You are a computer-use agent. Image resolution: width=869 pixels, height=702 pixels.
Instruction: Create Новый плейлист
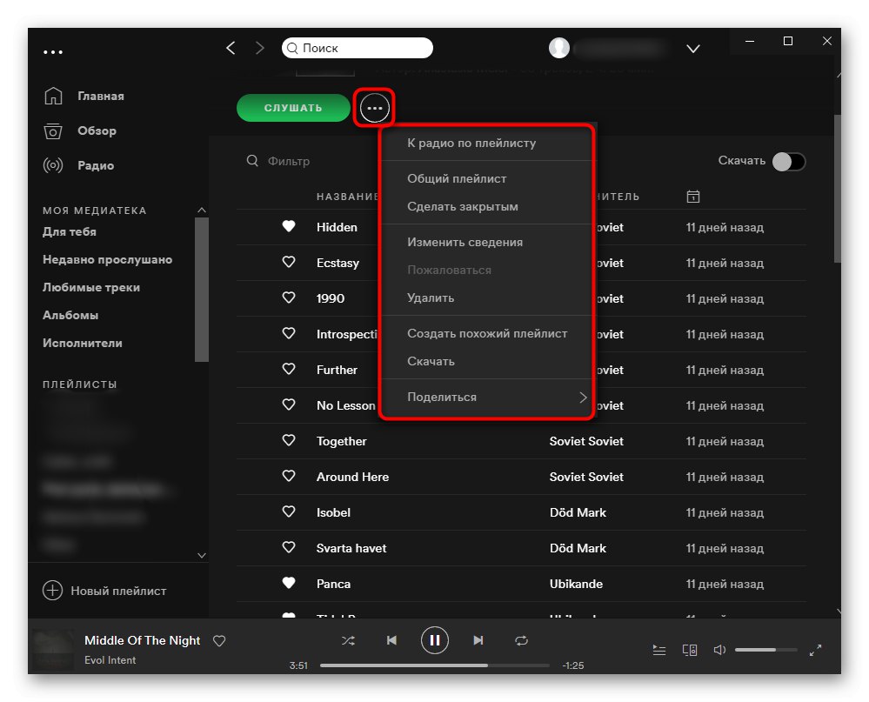[104, 591]
